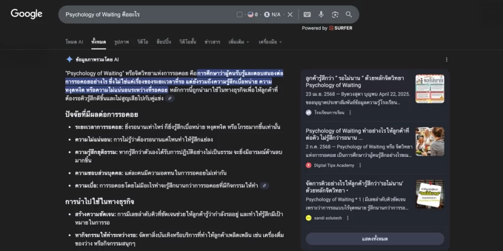Click the link icon after ความเบื่อ bullet

[x=264, y=186]
